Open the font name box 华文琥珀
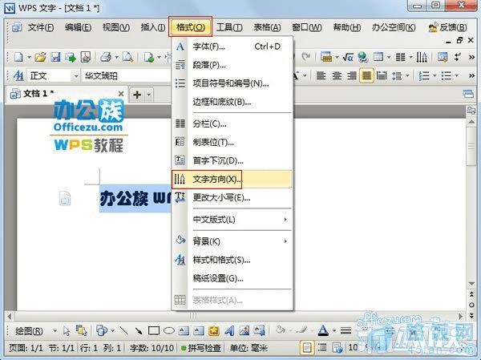The width and height of the screenshot is (481, 360). click(127, 75)
